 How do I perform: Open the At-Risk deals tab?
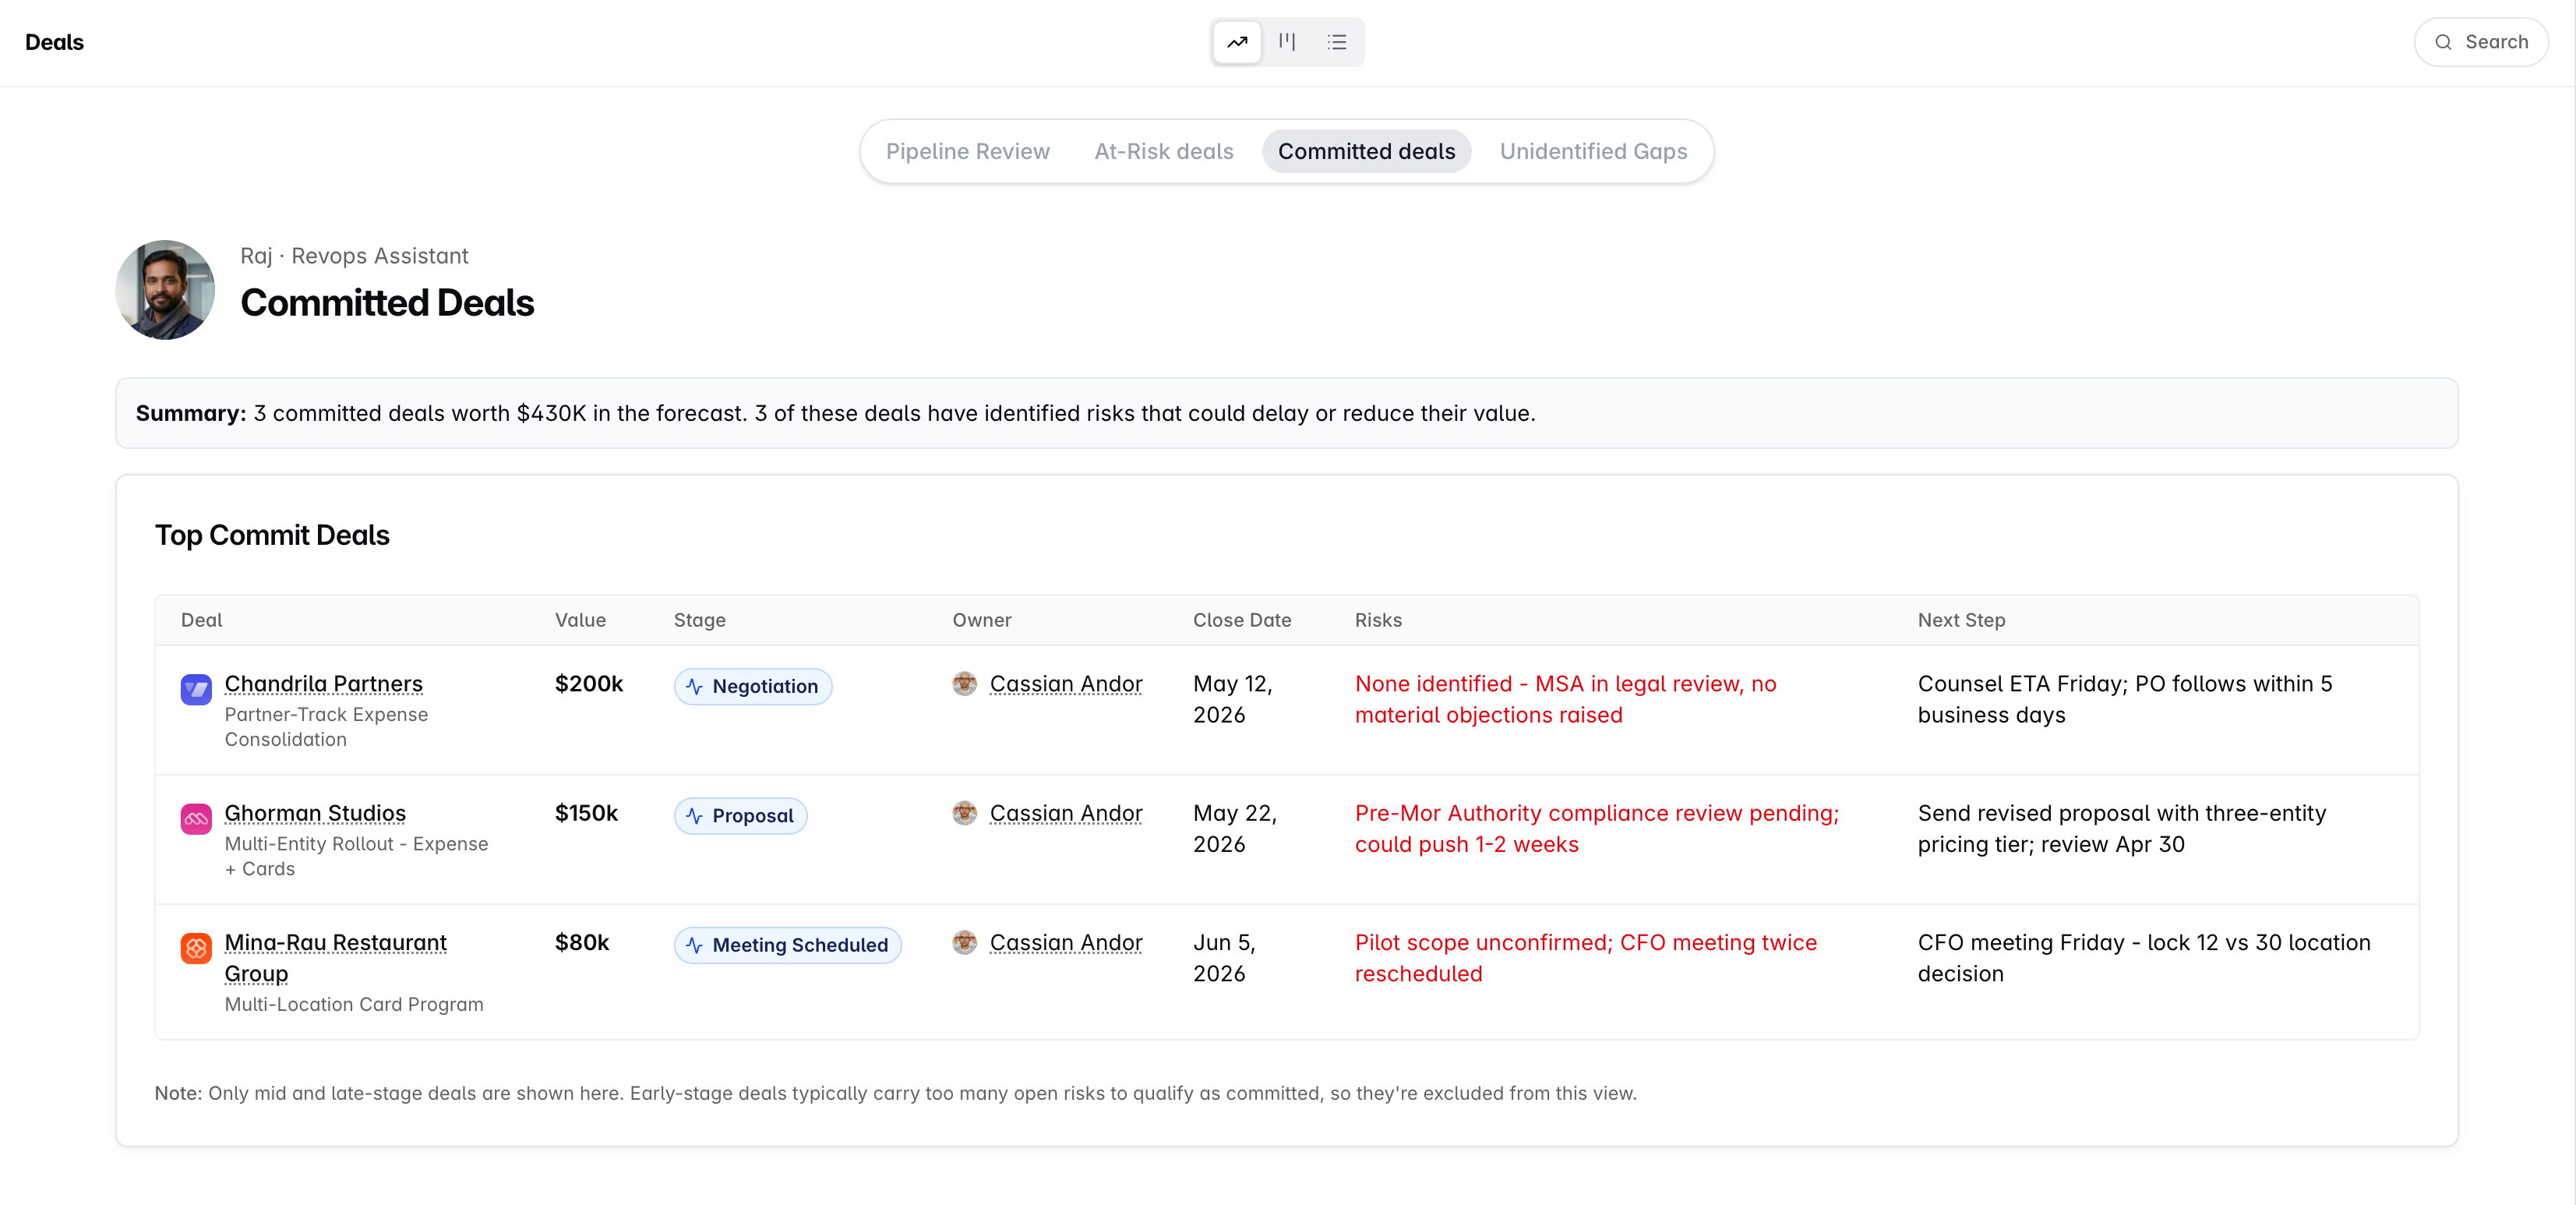pyautogui.click(x=1164, y=151)
